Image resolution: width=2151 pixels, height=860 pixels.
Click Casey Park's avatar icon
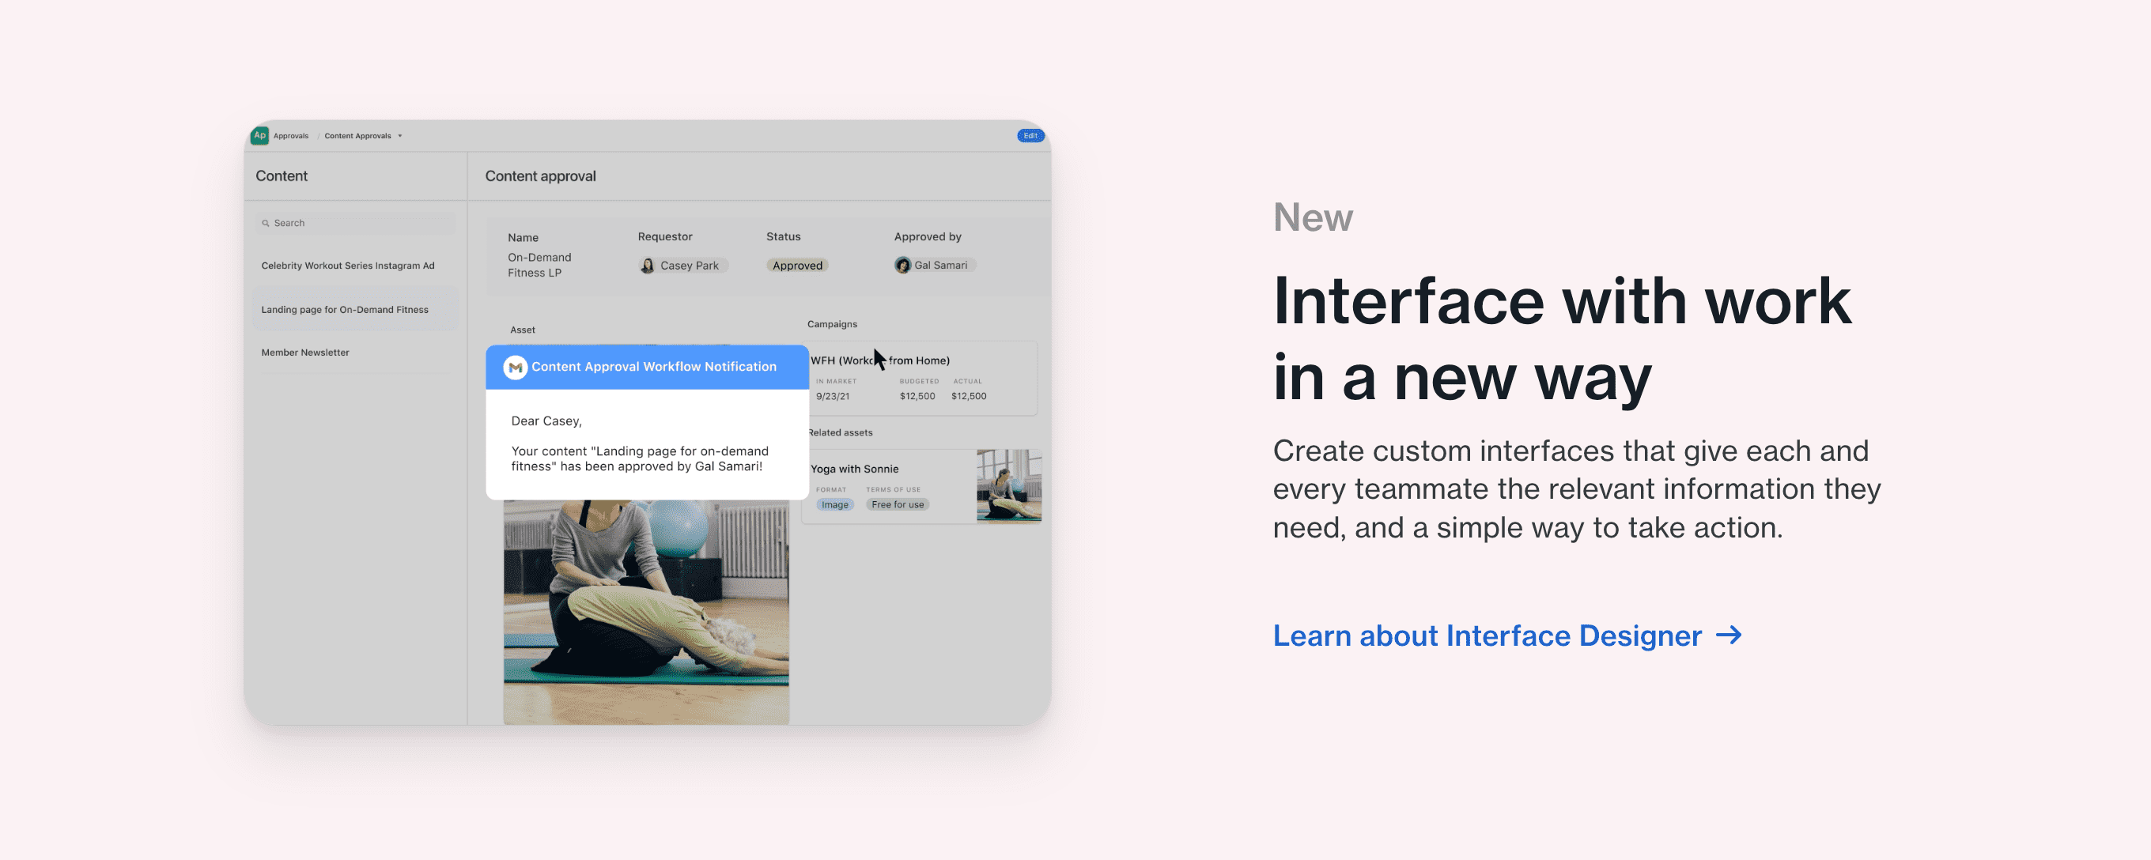[x=647, y=266]
